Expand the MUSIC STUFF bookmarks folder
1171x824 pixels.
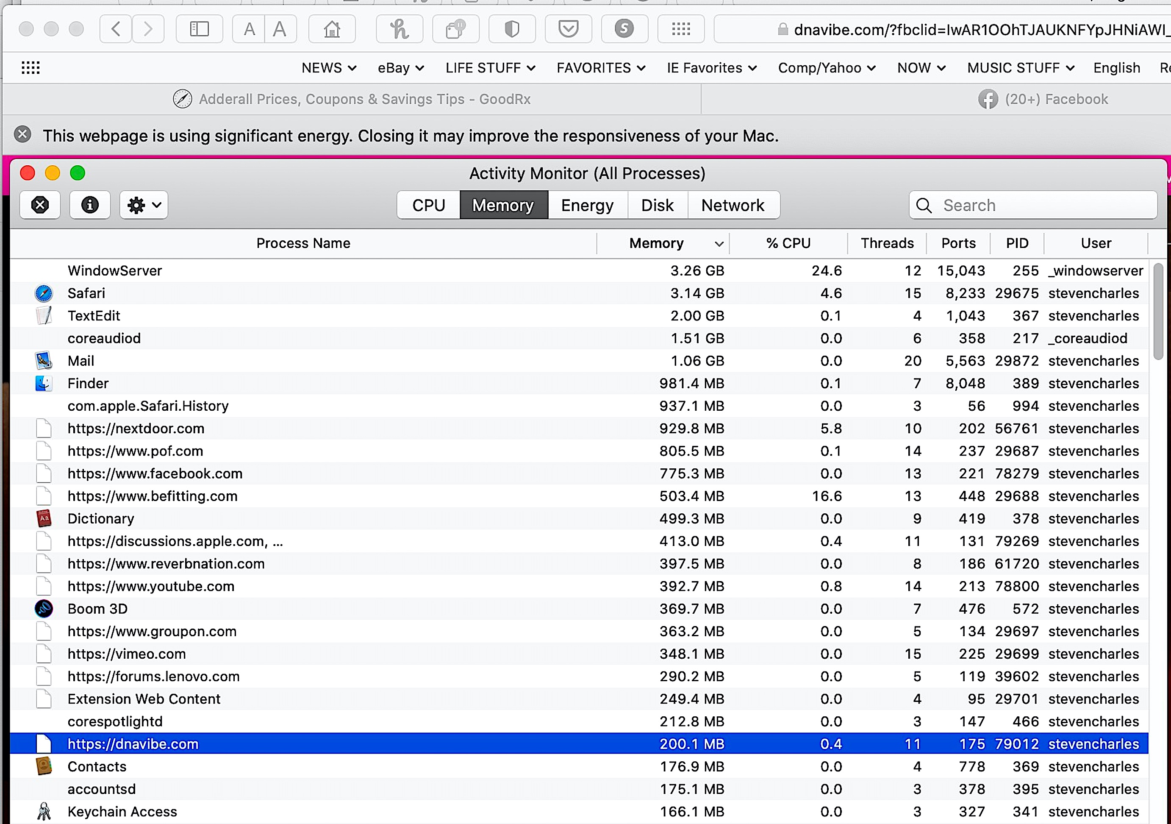(x=1021, y=68)
